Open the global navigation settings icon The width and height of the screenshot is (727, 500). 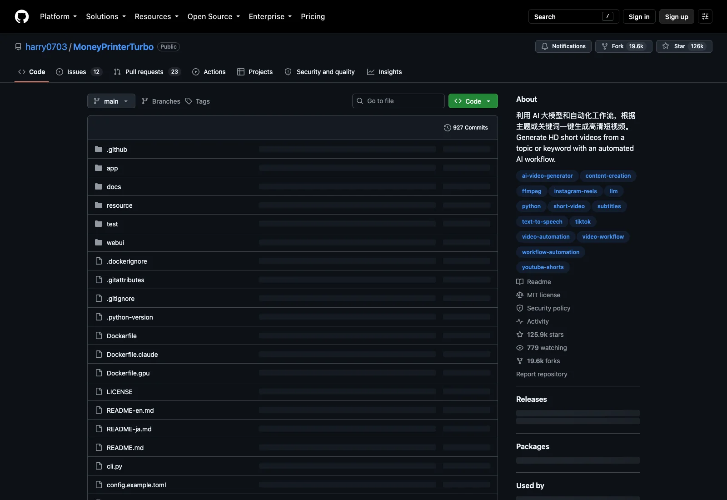tap(705, 16)
